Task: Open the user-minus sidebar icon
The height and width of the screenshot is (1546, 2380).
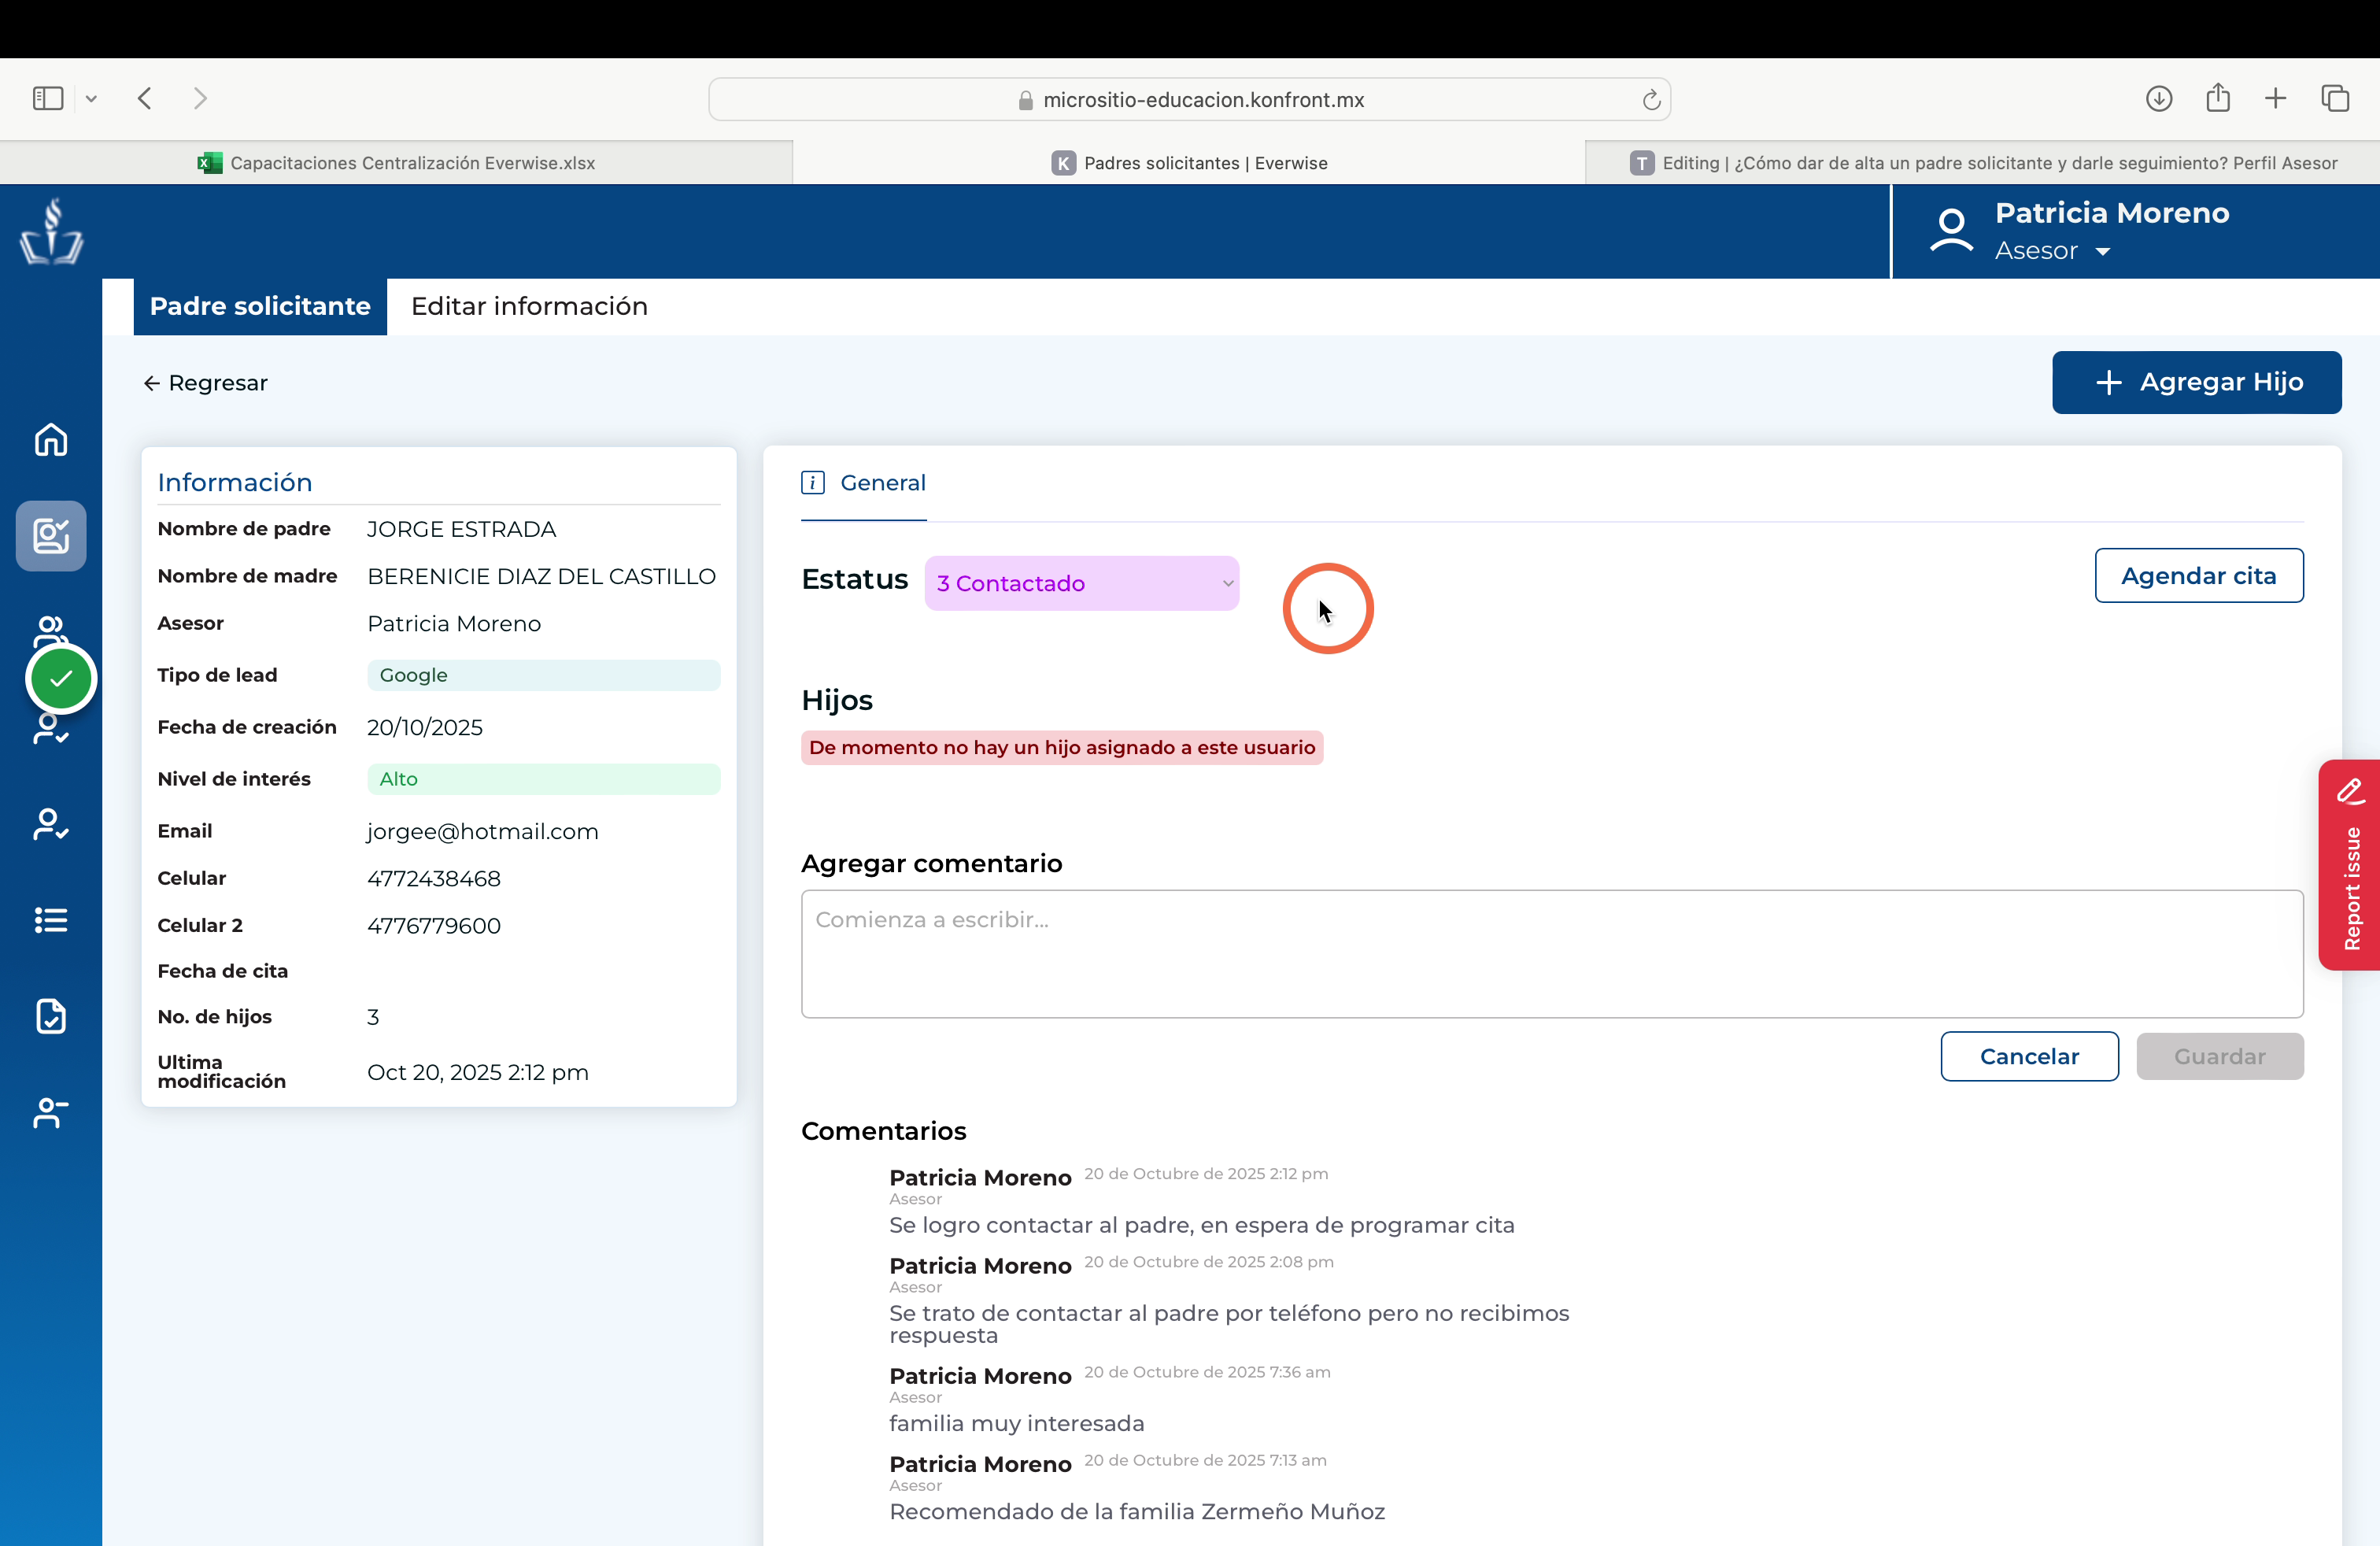Action: (x=51, y=1112)
